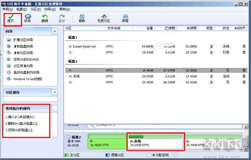This screenshot has height=160, width=251.
Task: Open the 磁盘(D) menu
Action: [x=22, y=9]
